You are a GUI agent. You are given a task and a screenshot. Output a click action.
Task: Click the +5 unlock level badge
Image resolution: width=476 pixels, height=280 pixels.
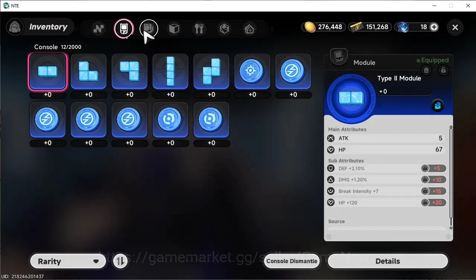coord(437,169)
